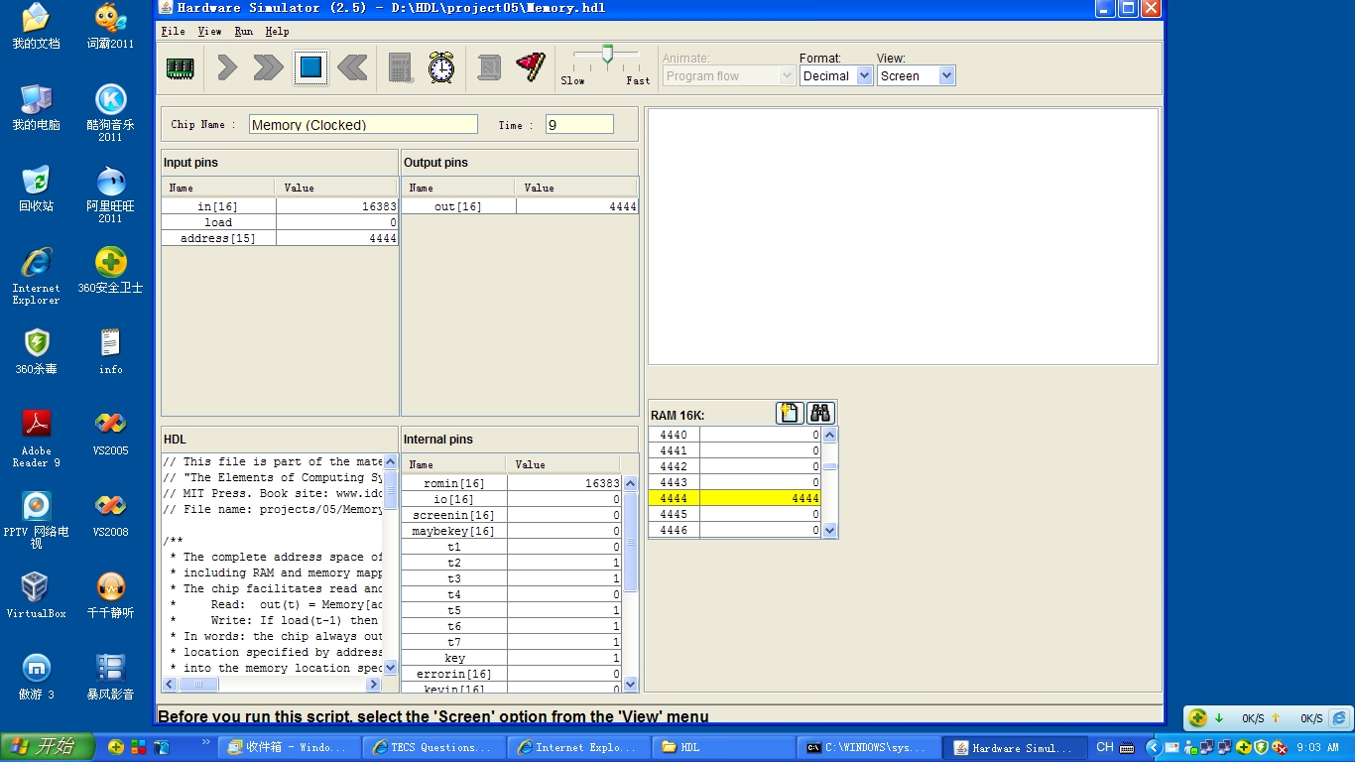Click the RAM list scroll-down arrow

coord(830,531)
